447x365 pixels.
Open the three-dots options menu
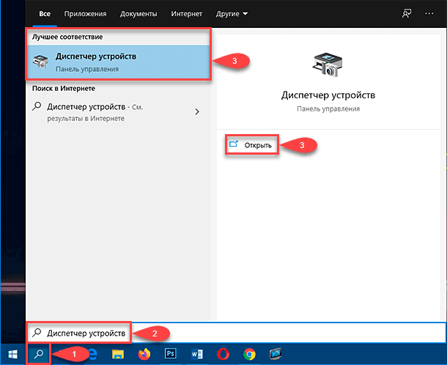tap(429, 13)
